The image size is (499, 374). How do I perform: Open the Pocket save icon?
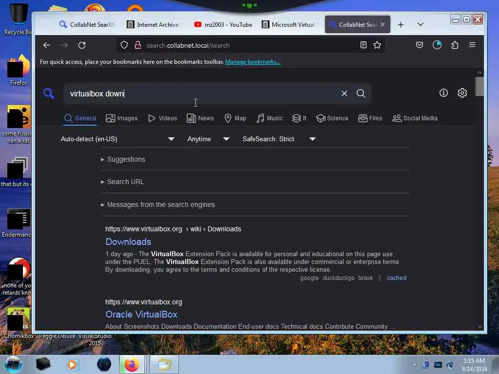coord(420,45)
